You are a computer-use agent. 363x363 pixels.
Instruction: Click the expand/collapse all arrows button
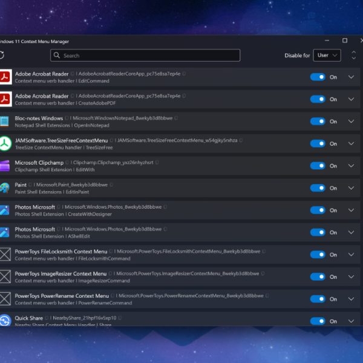[x=353, y=55]
